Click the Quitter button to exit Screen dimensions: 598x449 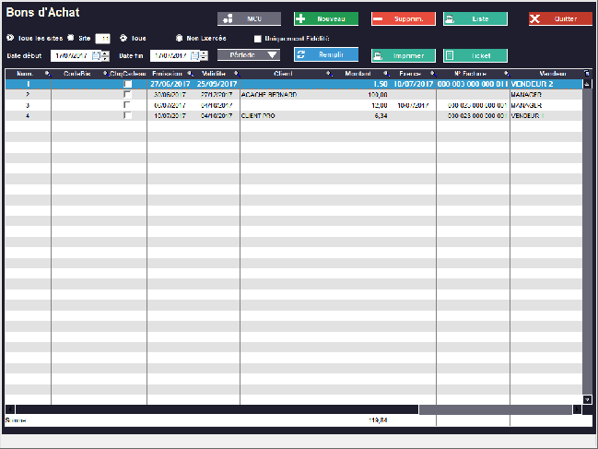click(560, 18)
